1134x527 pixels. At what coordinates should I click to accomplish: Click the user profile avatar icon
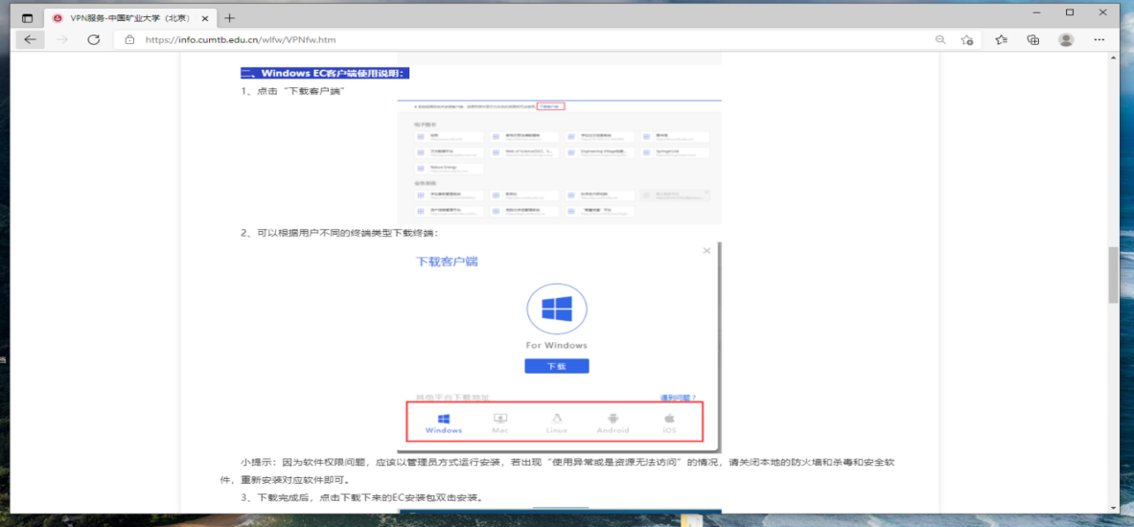pos(1065,39)
